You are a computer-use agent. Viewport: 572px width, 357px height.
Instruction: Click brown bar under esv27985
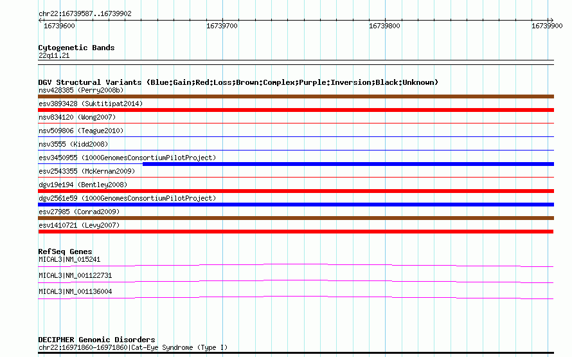tap(296, 218)
